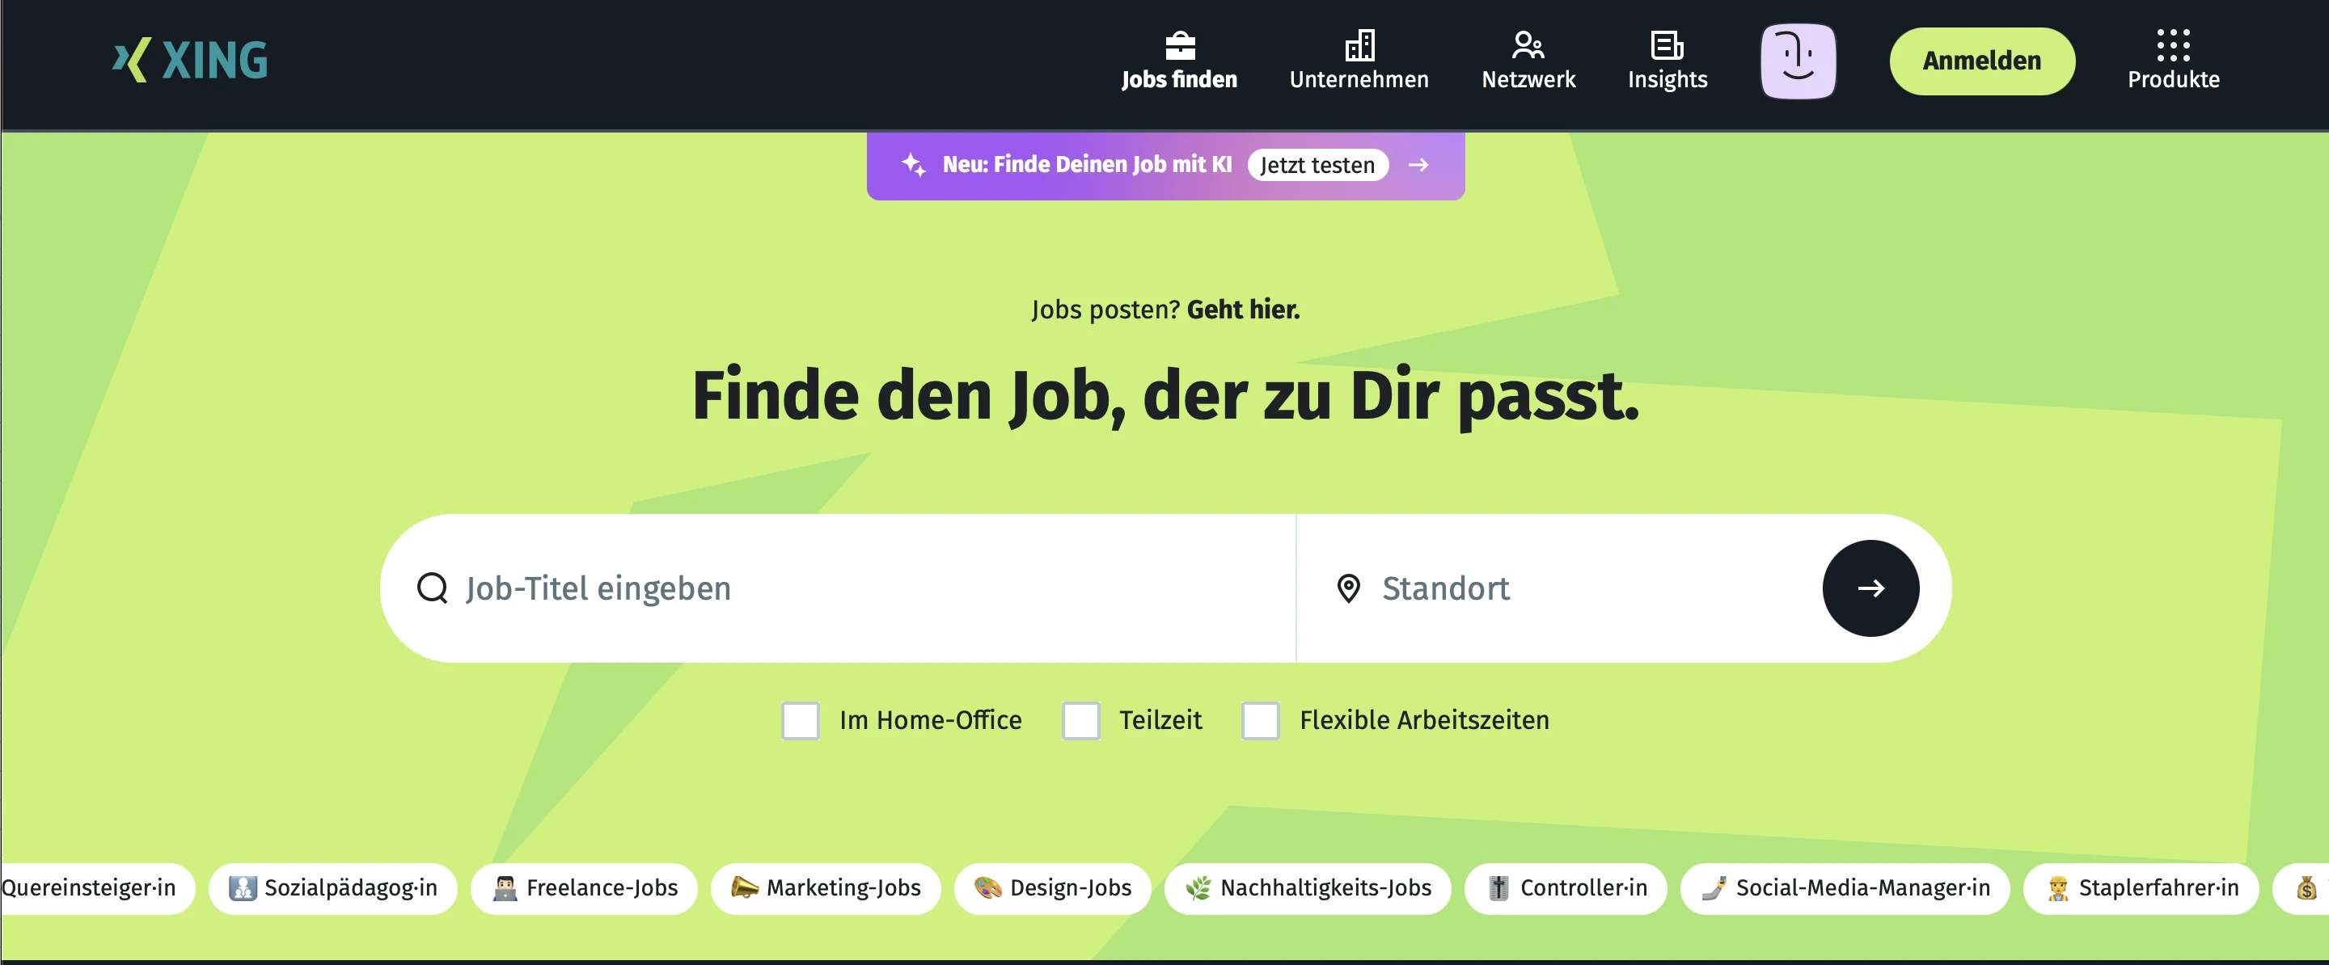The image size is (2329, 965).
Task: Click the sparkle icon in KI banner
Action: (x=913, y=164)
